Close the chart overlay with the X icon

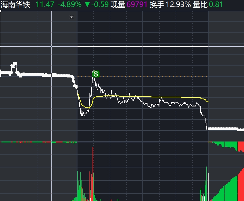pyautogui.click(x=71, y=17)
